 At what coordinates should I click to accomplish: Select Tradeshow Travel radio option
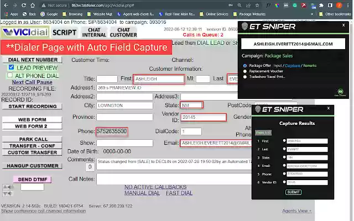pos(245,77)
